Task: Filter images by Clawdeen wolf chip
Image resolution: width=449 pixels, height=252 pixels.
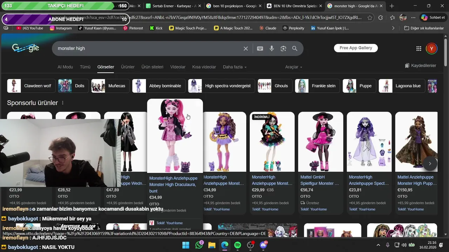Action: coord(31,86)
